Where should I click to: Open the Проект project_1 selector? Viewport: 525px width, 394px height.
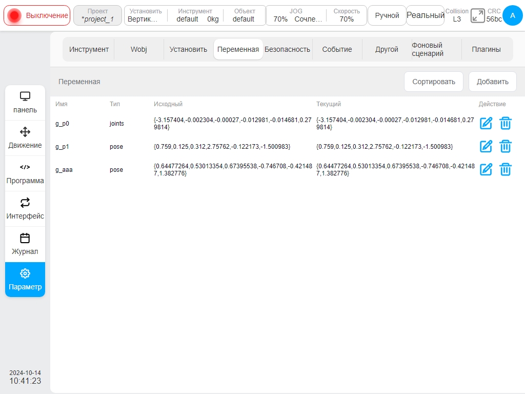pyautogui.click(x=97, y=15)
